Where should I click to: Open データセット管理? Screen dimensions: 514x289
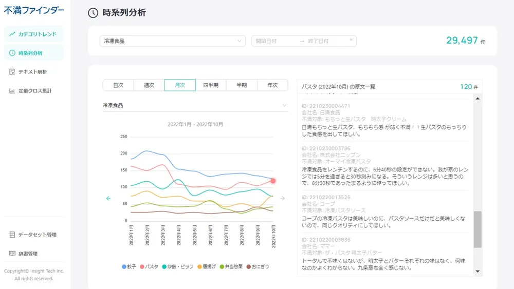click(x=34, y=235)
